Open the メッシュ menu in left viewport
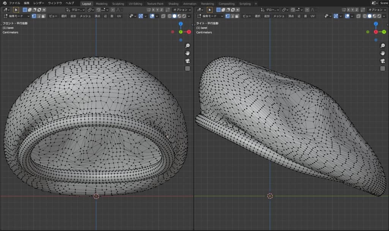The height and width of the screenshot is (231, 389). pyautogui.click(x=85, y=16)
